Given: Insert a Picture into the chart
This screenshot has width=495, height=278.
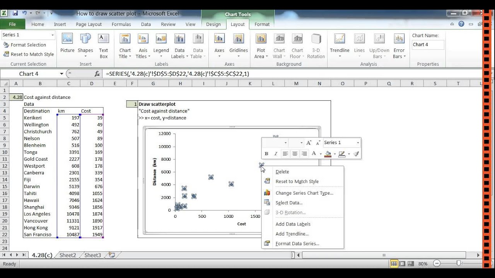Looking at the screenshot, I should pyautogui.click(x=67, y=43).
